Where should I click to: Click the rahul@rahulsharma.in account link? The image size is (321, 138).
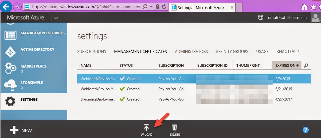[x=287, y=18]
